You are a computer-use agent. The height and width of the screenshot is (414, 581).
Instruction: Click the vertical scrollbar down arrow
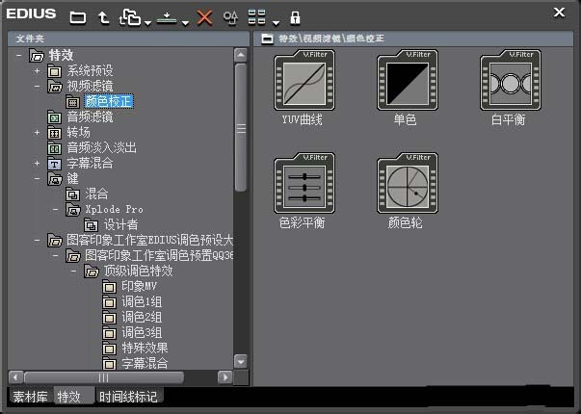tap(241, 361)
